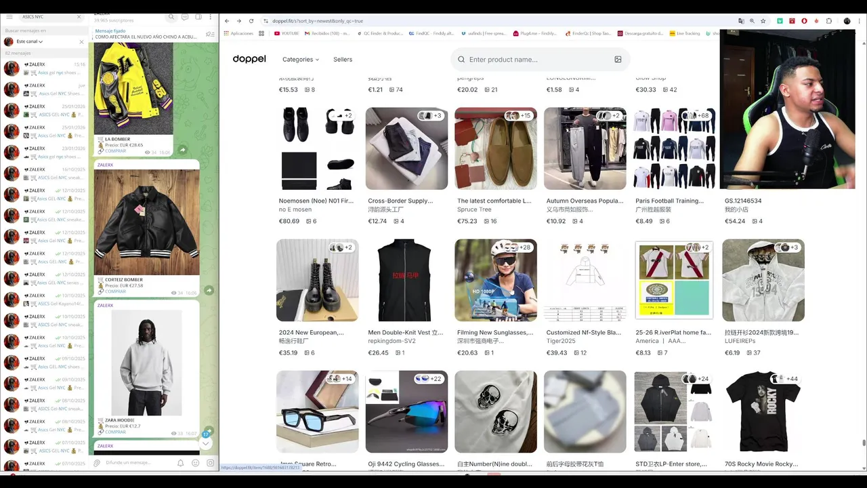Open 70S Rocky Movie t-shirt product

pyautogui.click(x=763, y=411)
